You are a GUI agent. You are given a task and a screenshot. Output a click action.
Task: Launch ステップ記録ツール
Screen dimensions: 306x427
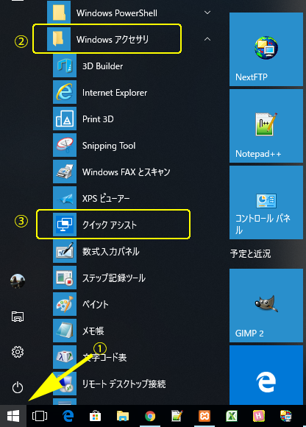(109, 278)
